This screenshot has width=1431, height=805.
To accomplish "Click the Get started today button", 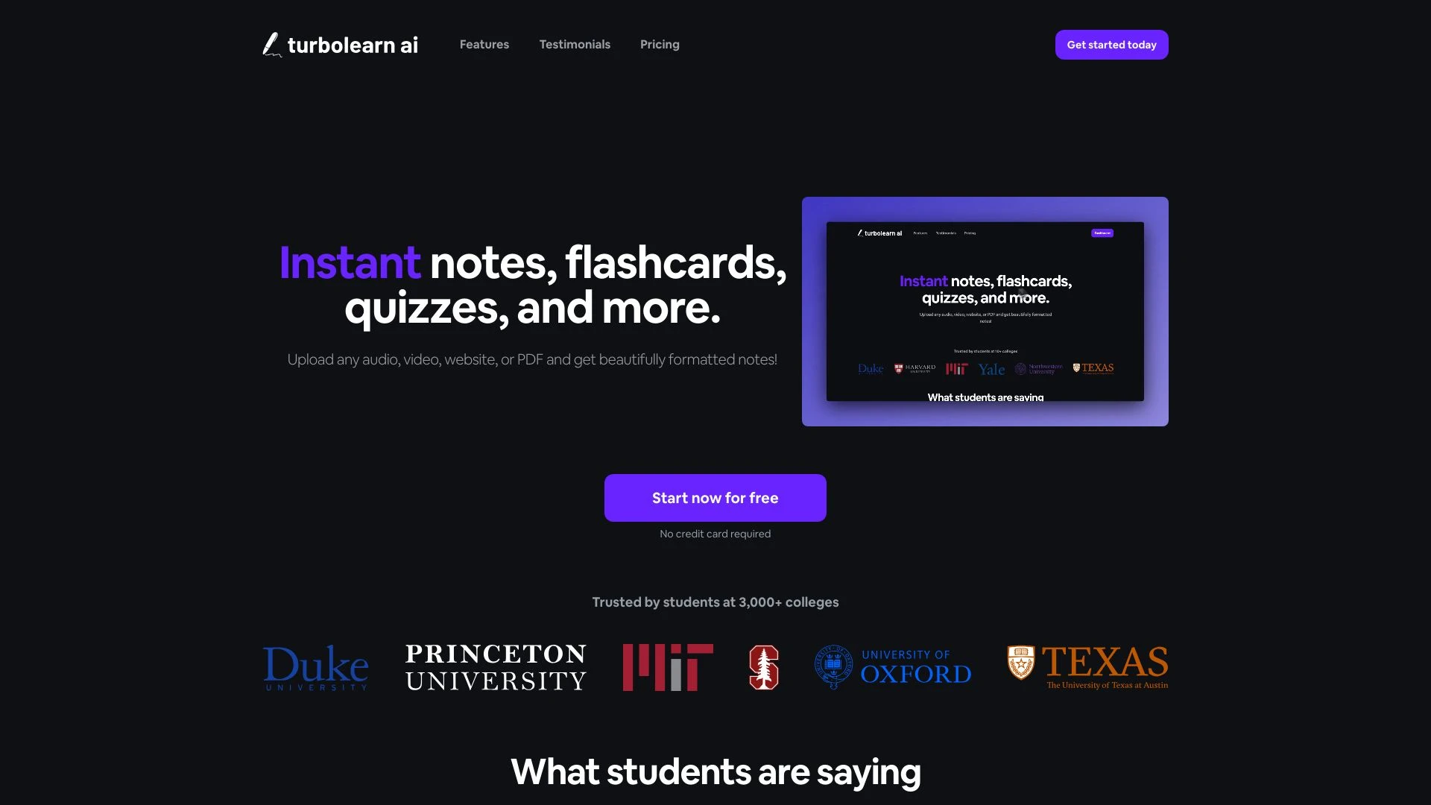I will 1111,44.
